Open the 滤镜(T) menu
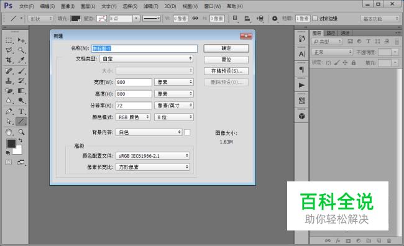This screenshot has height=246, width=404. coord(151,6)
